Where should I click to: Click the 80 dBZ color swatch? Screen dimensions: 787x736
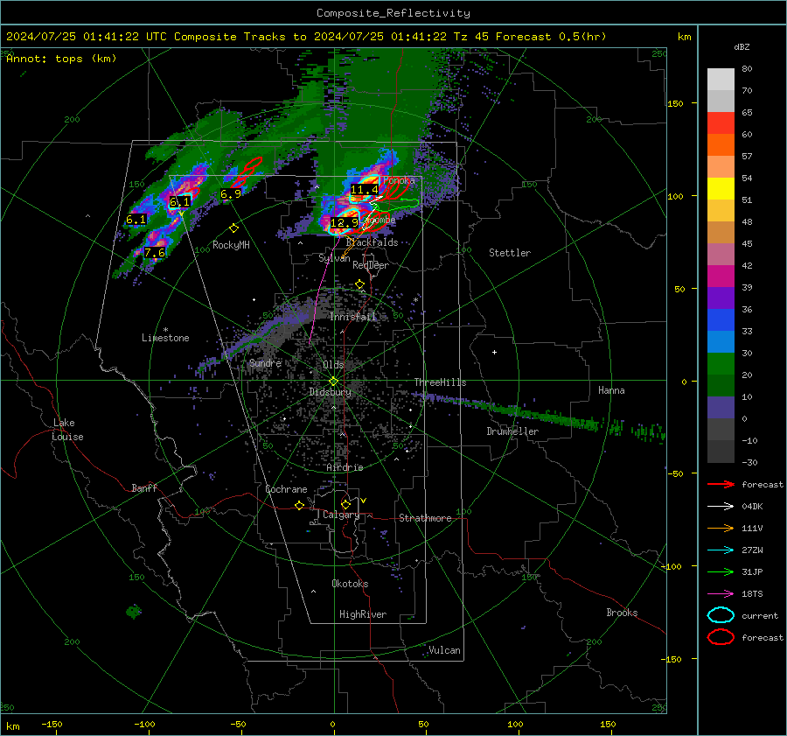pos(721,79)
